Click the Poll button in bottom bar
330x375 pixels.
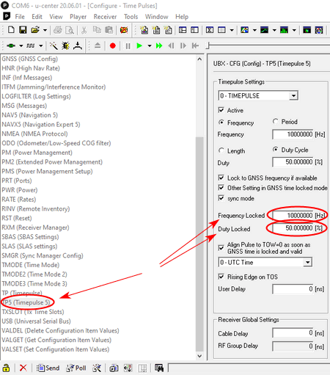click(76, 368)
